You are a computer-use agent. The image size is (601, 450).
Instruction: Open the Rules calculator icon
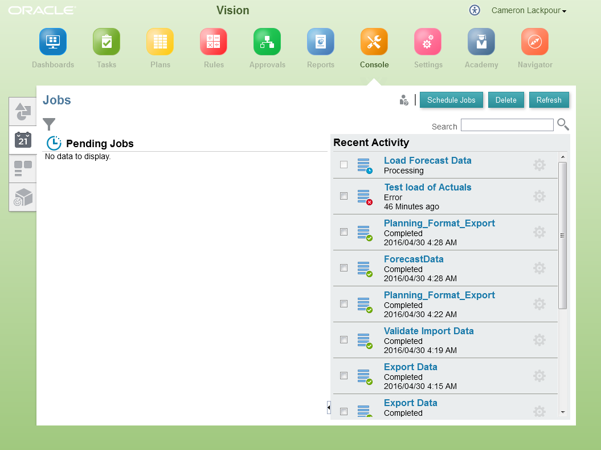tap(214, 42)
